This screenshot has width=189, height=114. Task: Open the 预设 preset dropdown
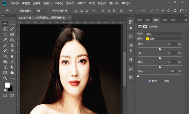coord(164,34)
